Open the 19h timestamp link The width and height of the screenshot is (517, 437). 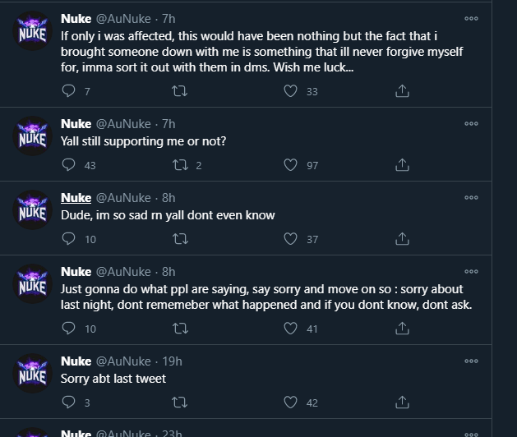172,361
